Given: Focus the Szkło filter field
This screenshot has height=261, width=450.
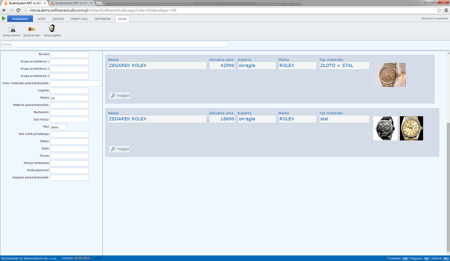Looking at the screenshot, I should (x=69, y=149).
